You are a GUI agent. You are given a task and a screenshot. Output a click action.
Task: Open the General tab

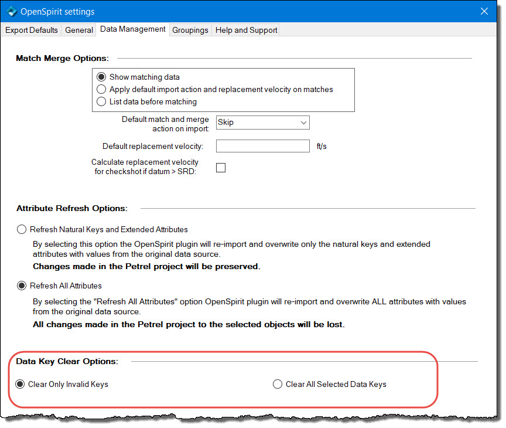tap(78, 30)
